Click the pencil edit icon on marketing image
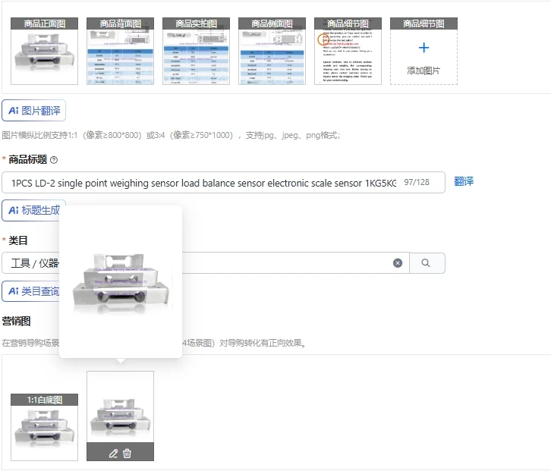Screen dimensions: 551x471 [x=113, y=454]
